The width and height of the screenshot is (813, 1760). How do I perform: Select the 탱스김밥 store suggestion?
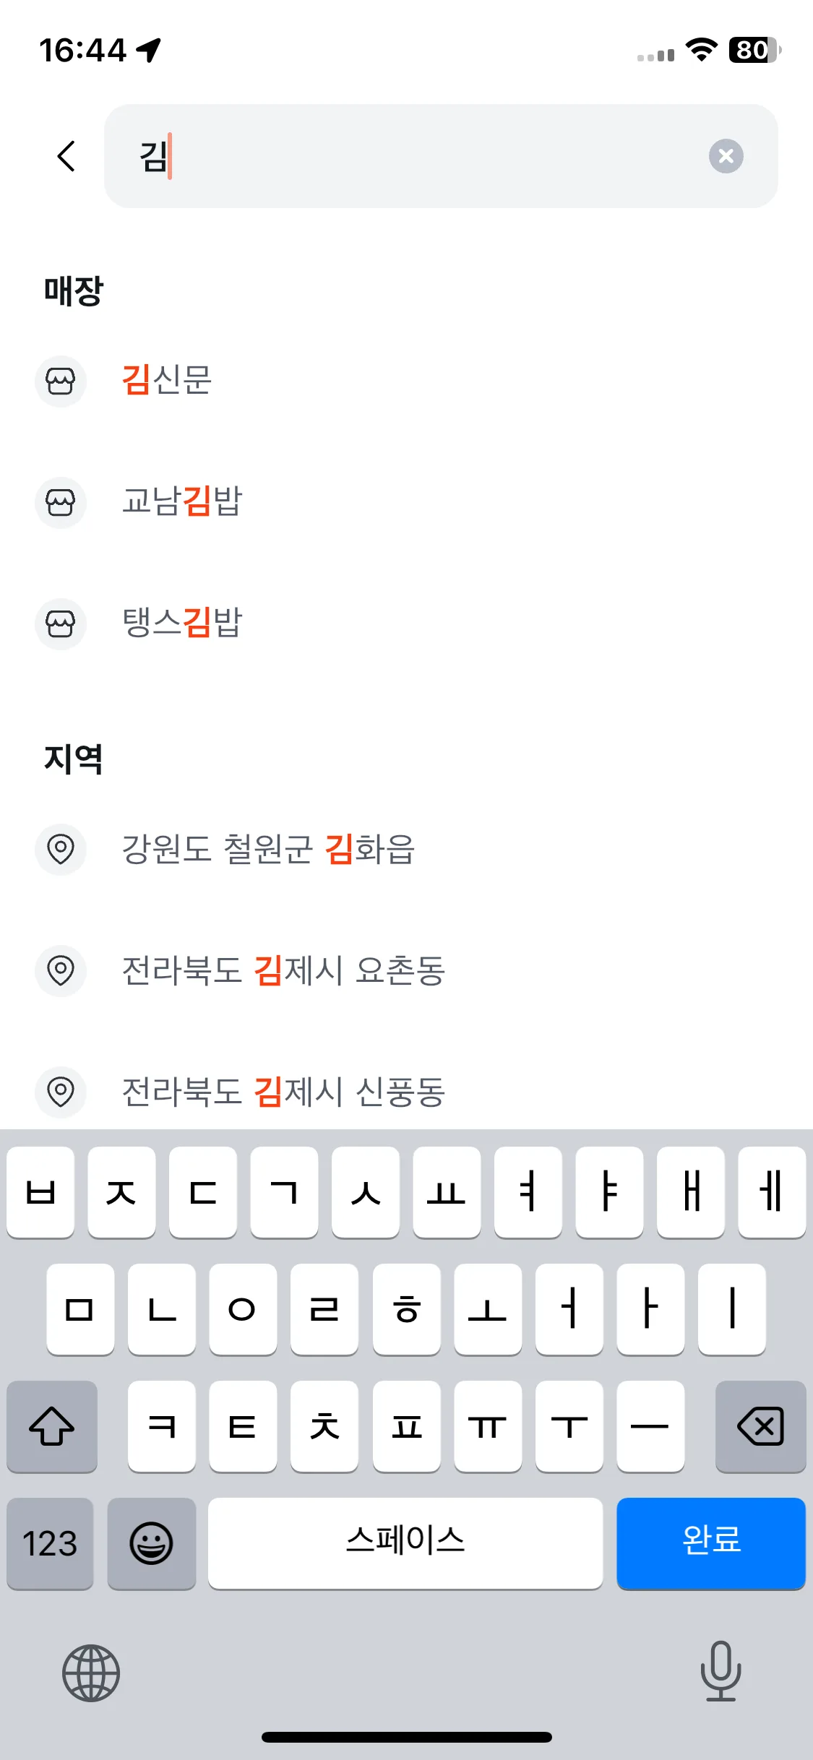click(x=406, y=624)
